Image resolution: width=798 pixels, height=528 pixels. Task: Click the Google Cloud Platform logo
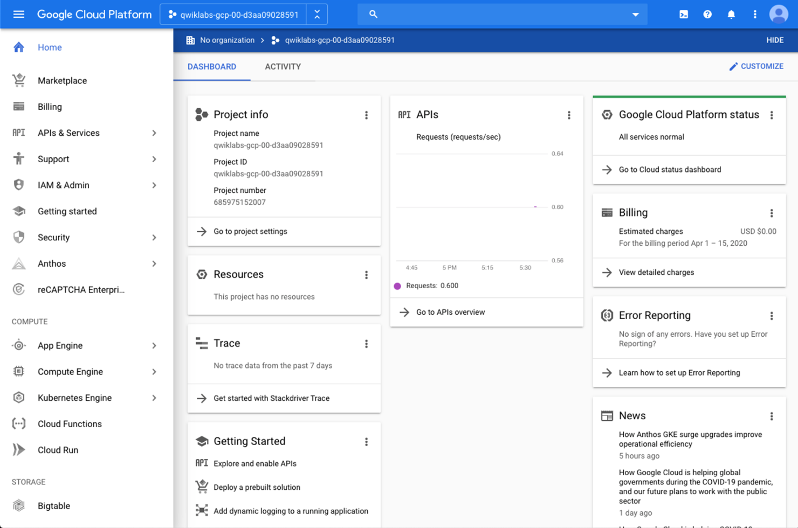[94, 14]
